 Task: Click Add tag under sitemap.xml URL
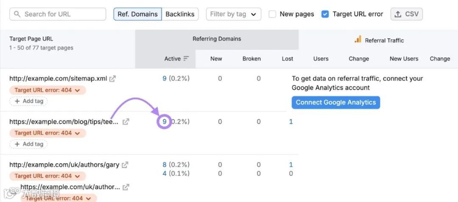pyautogui.click(x=29, y=101)
